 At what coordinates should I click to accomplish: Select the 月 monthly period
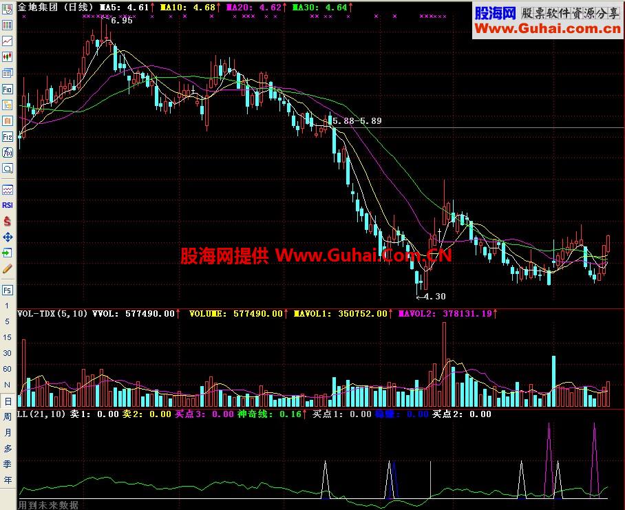(7, 432)
